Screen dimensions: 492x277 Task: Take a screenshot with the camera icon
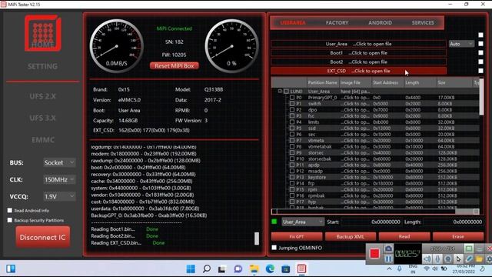388,249
